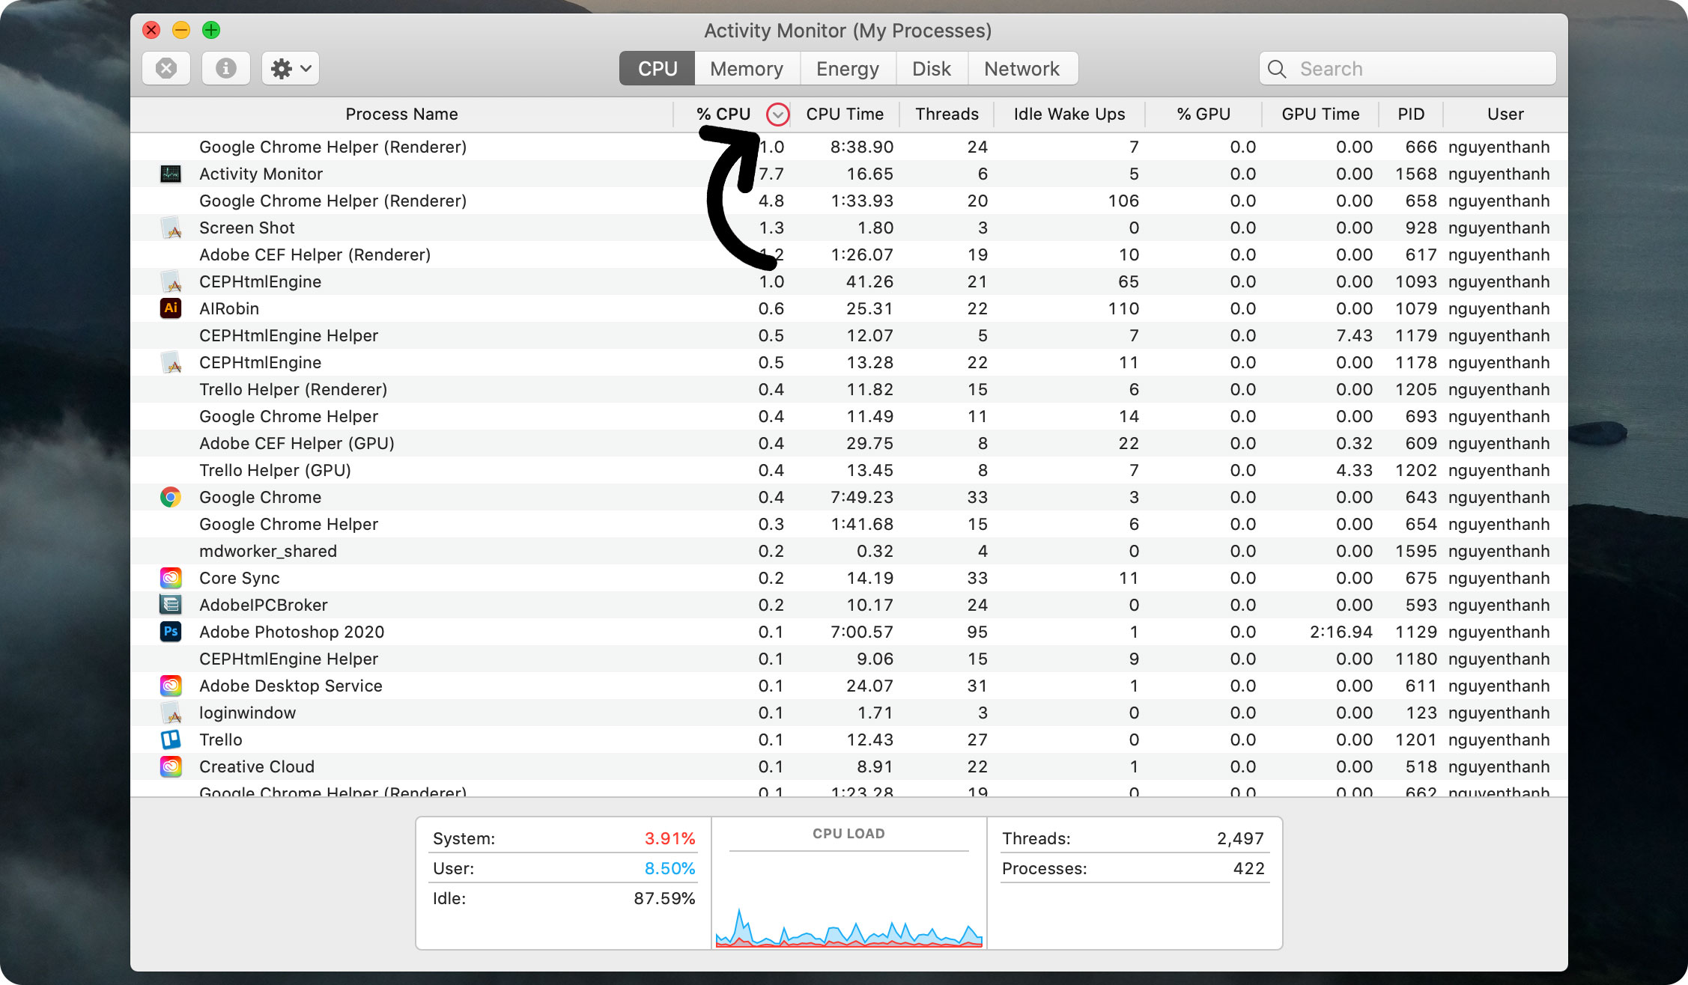Click the sort chevron on % CPU column
This screenshot has width=1688, height=985.
click(777, 115)
